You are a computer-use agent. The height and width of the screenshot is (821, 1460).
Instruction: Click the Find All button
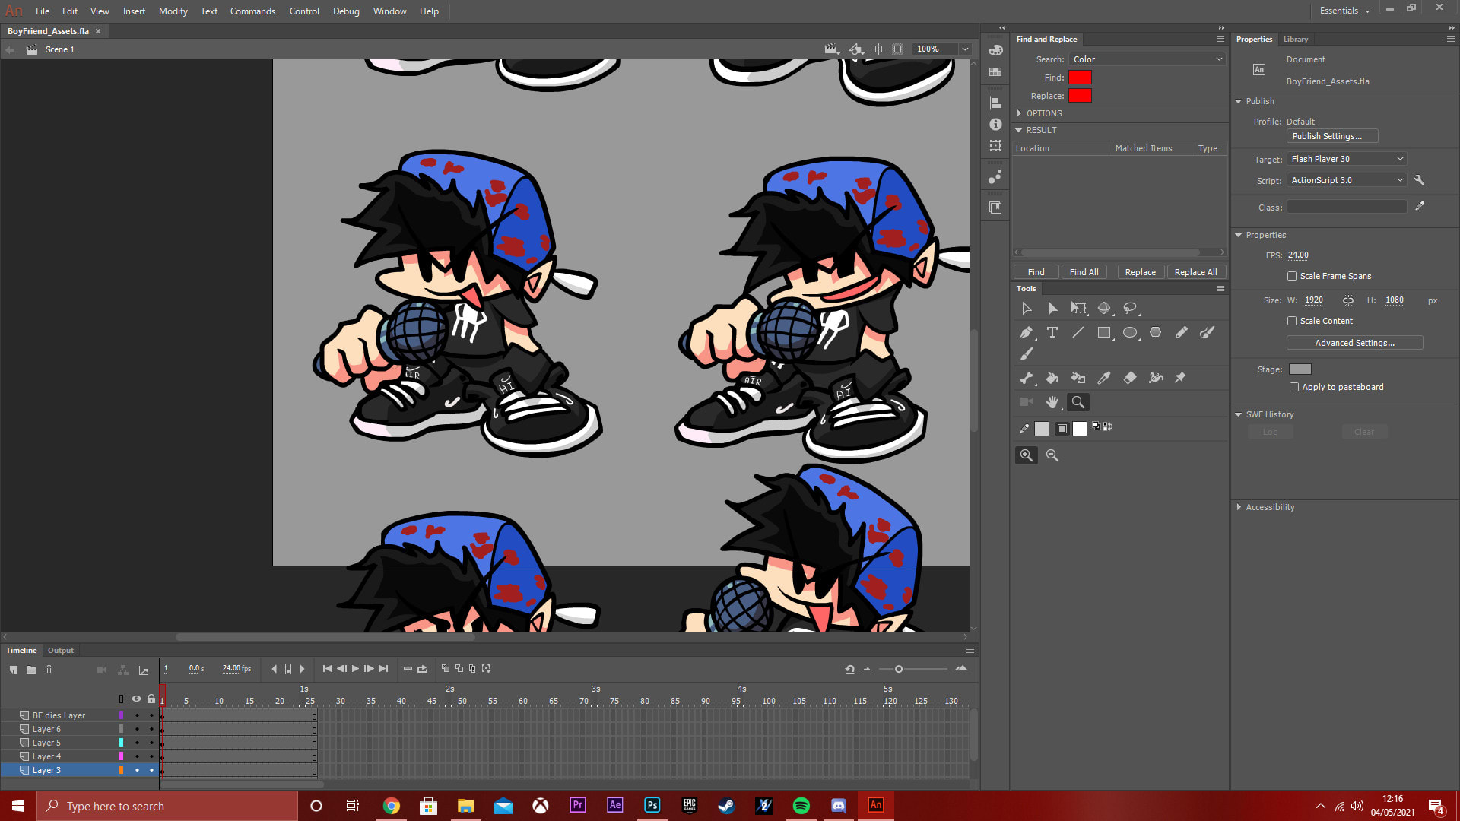tap(1084, 272)
